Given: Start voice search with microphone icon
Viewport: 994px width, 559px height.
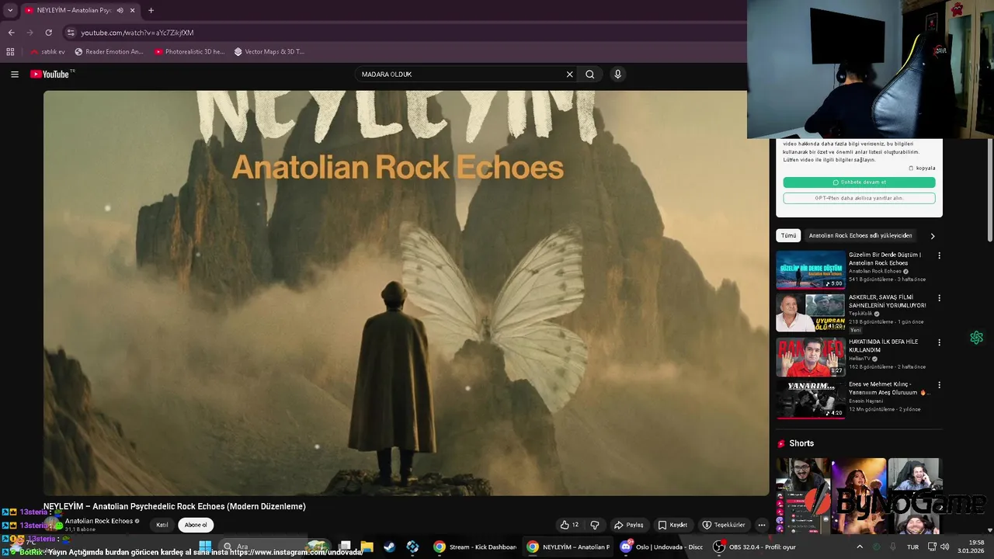Looking at the screenshot, I should coord(617,75).
